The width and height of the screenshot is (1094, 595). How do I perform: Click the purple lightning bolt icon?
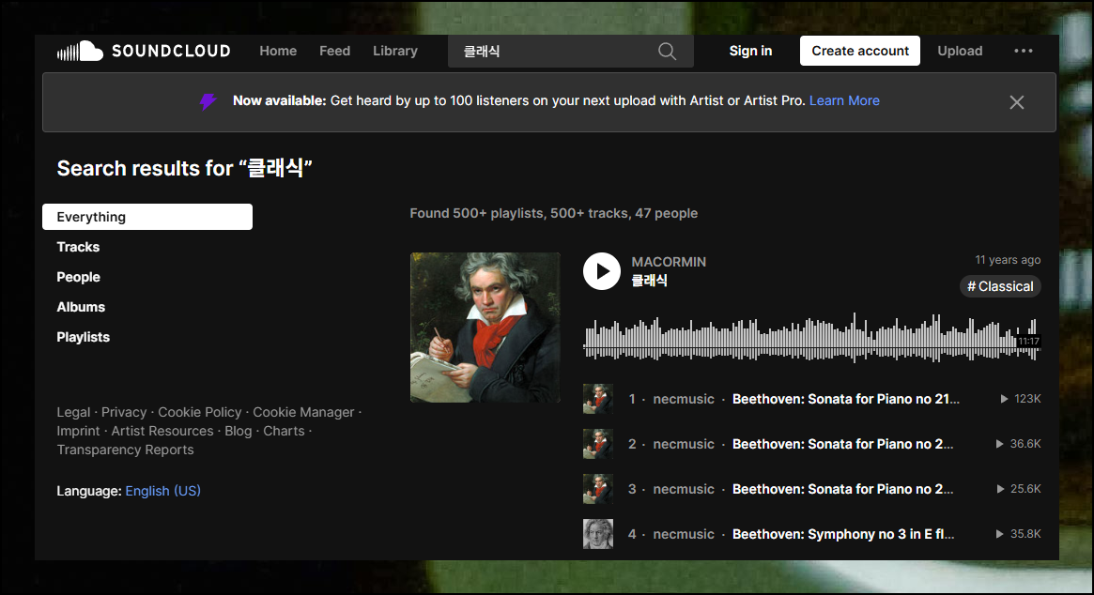[x=208, y=101]
